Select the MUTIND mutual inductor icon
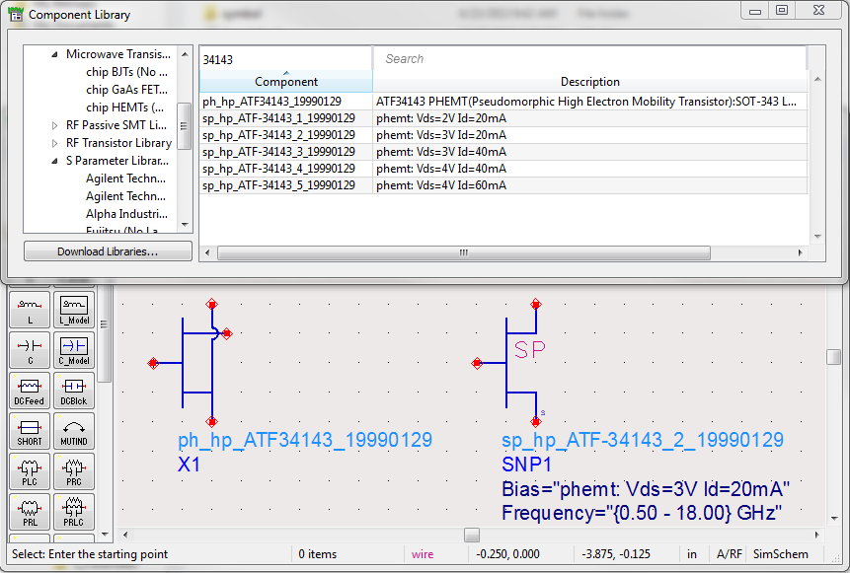The height and width of the screenshot is (573, 850). click(73, 431)
